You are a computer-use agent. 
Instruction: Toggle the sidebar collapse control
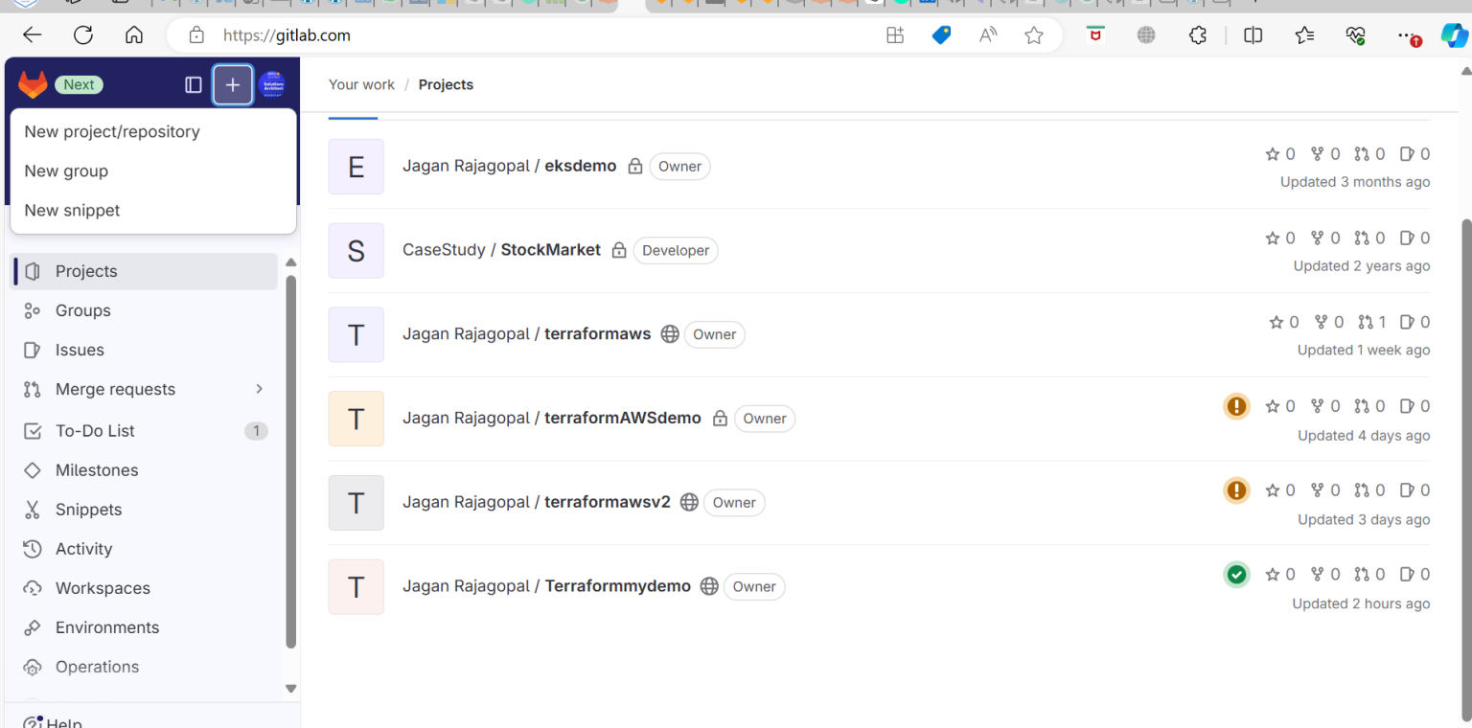click(193, 84)
